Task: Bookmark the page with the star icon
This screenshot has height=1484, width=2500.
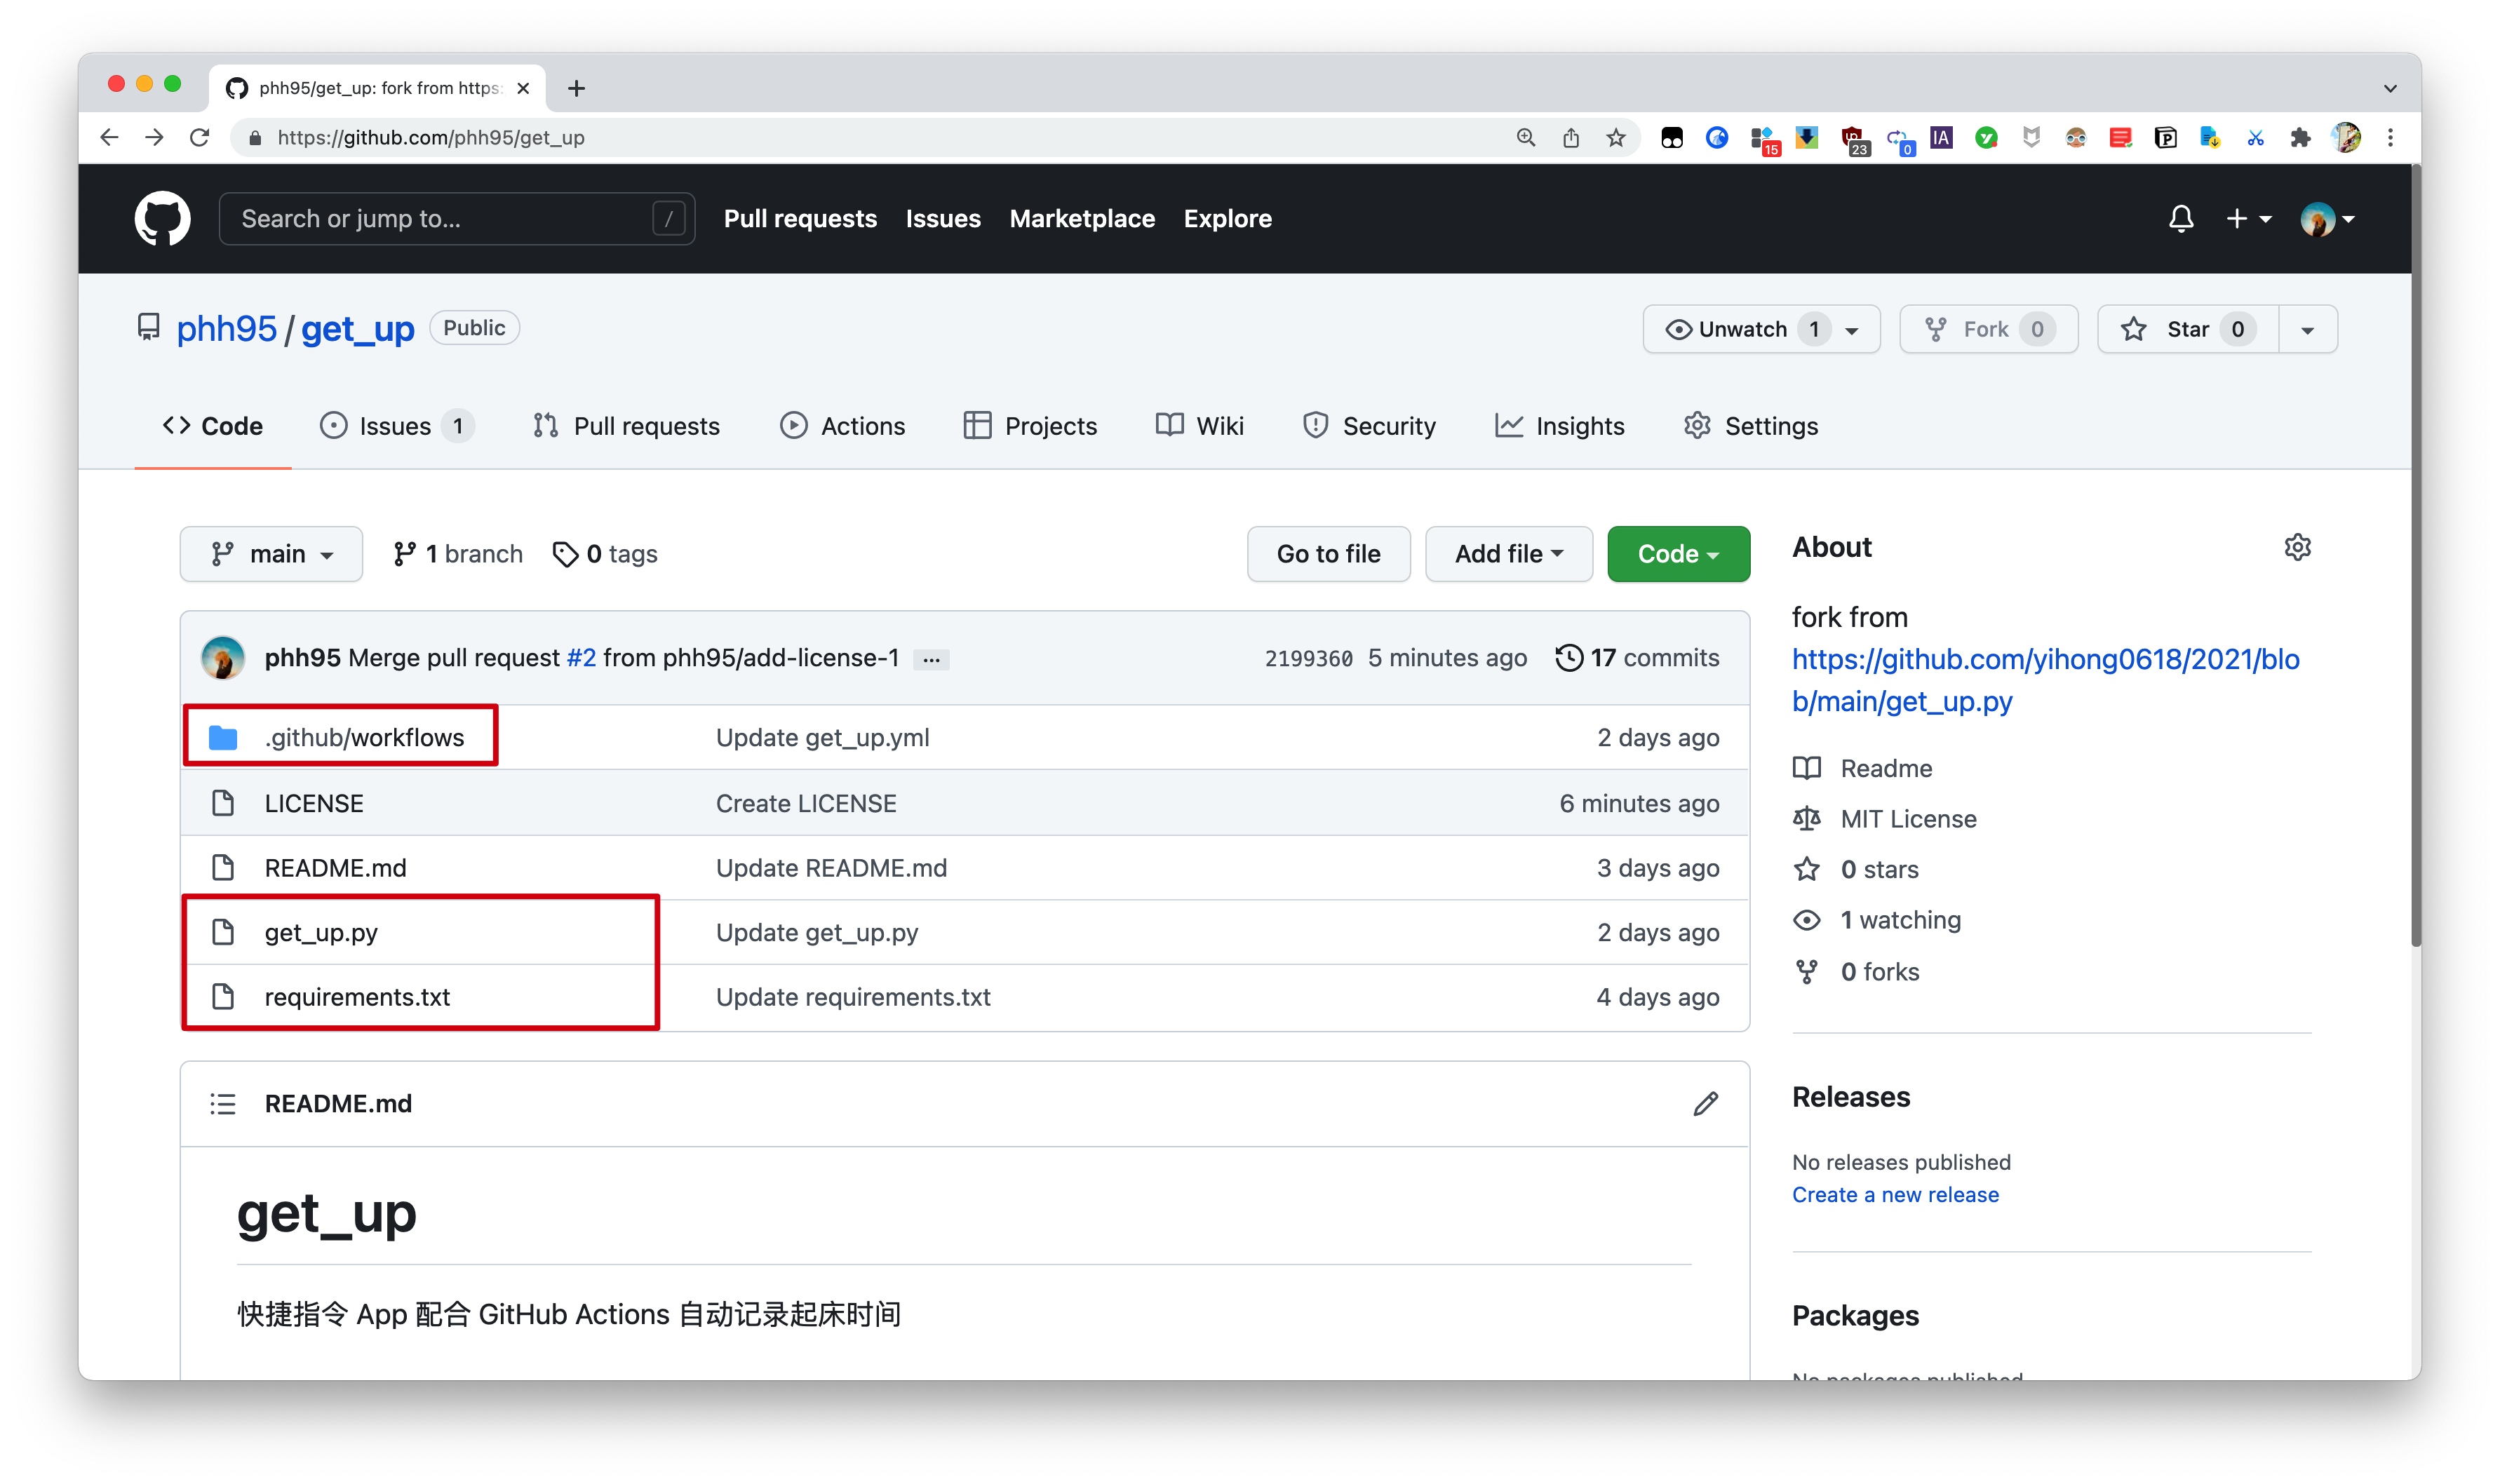Action: 1616,138
